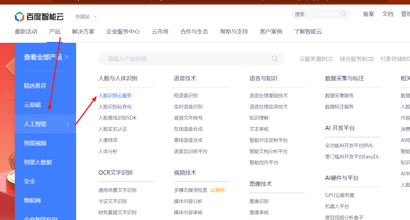The image size is (410, 220).
Task: Open 语音自训练平台 link
Action: click(191, 151)
